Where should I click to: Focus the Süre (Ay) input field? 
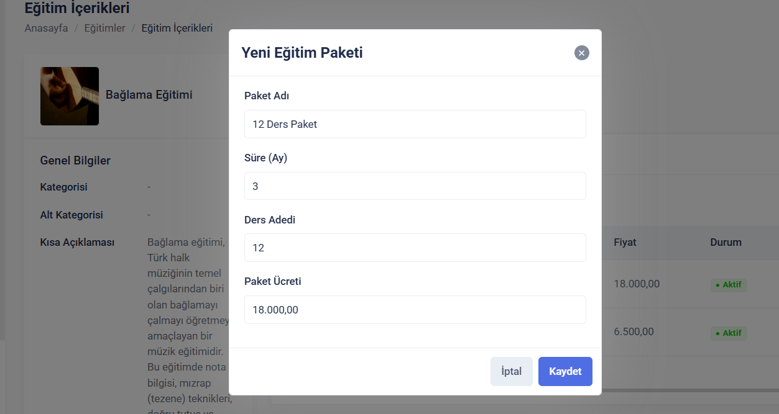[415, 186]
